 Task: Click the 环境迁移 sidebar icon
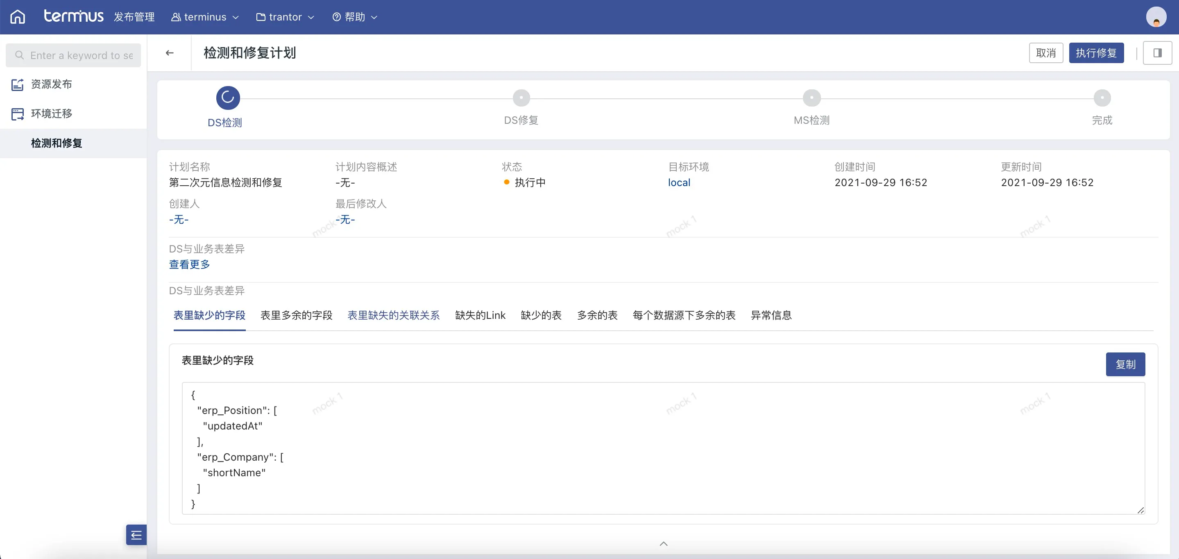point(17,114)
